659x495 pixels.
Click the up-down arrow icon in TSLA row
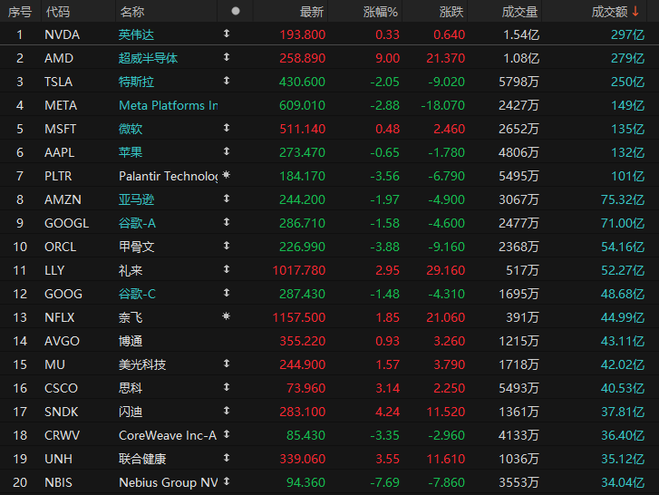227,81
